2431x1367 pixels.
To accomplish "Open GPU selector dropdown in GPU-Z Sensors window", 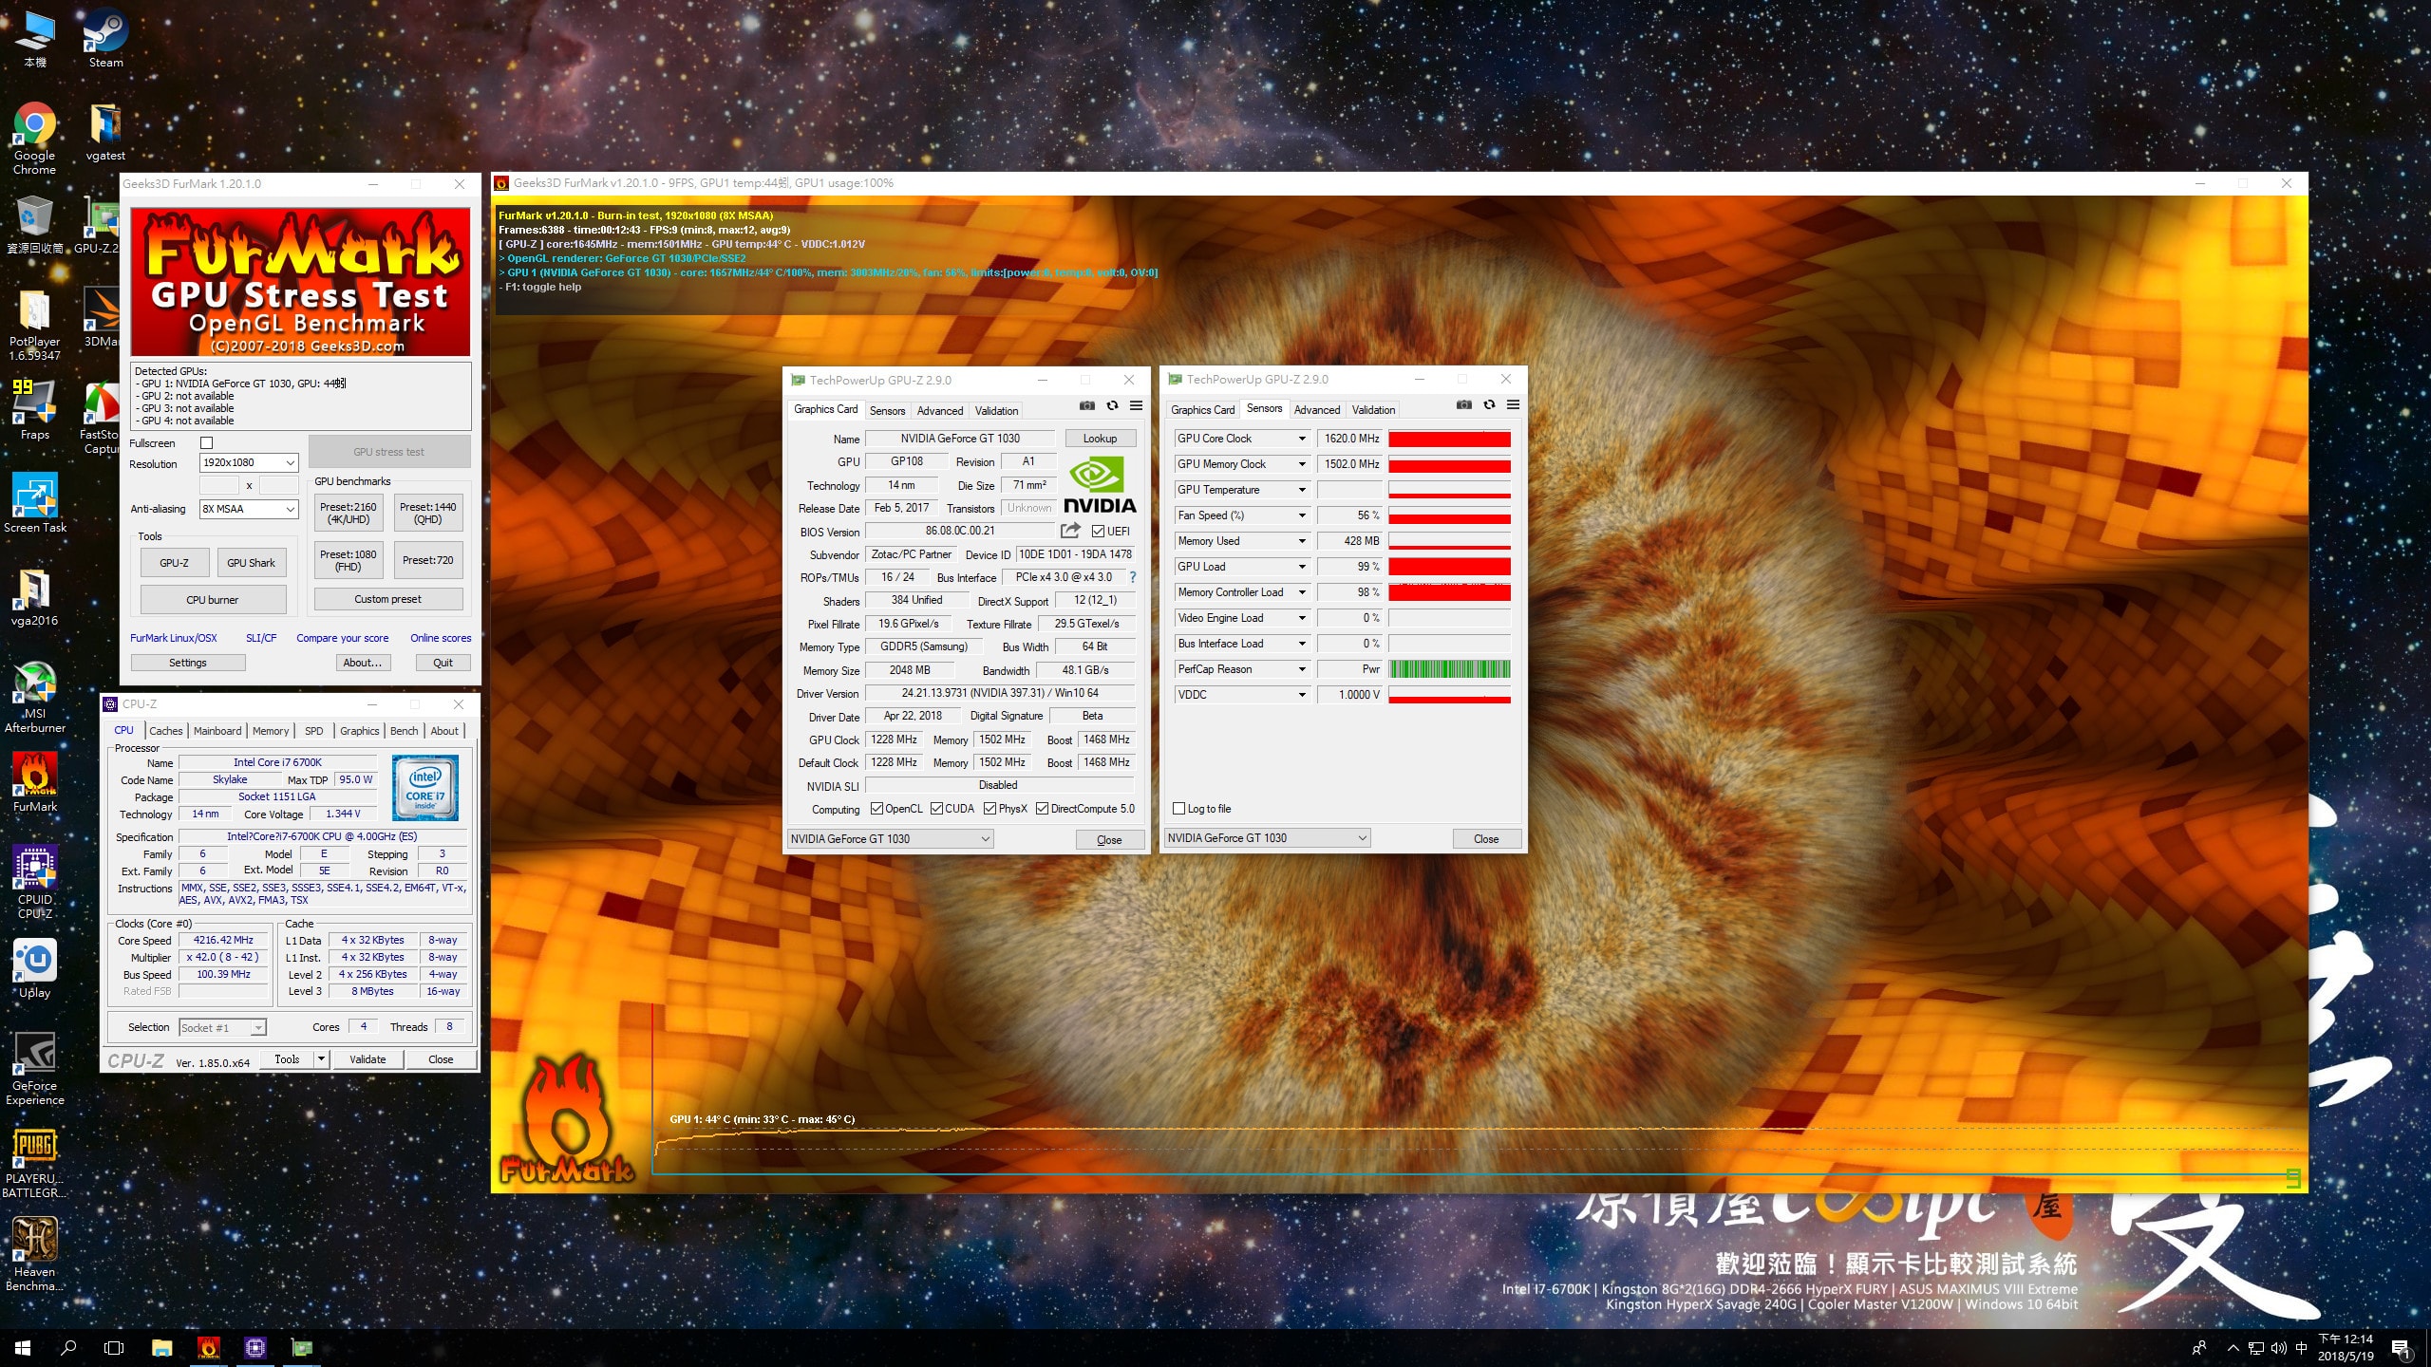I will pos(1268,838).
